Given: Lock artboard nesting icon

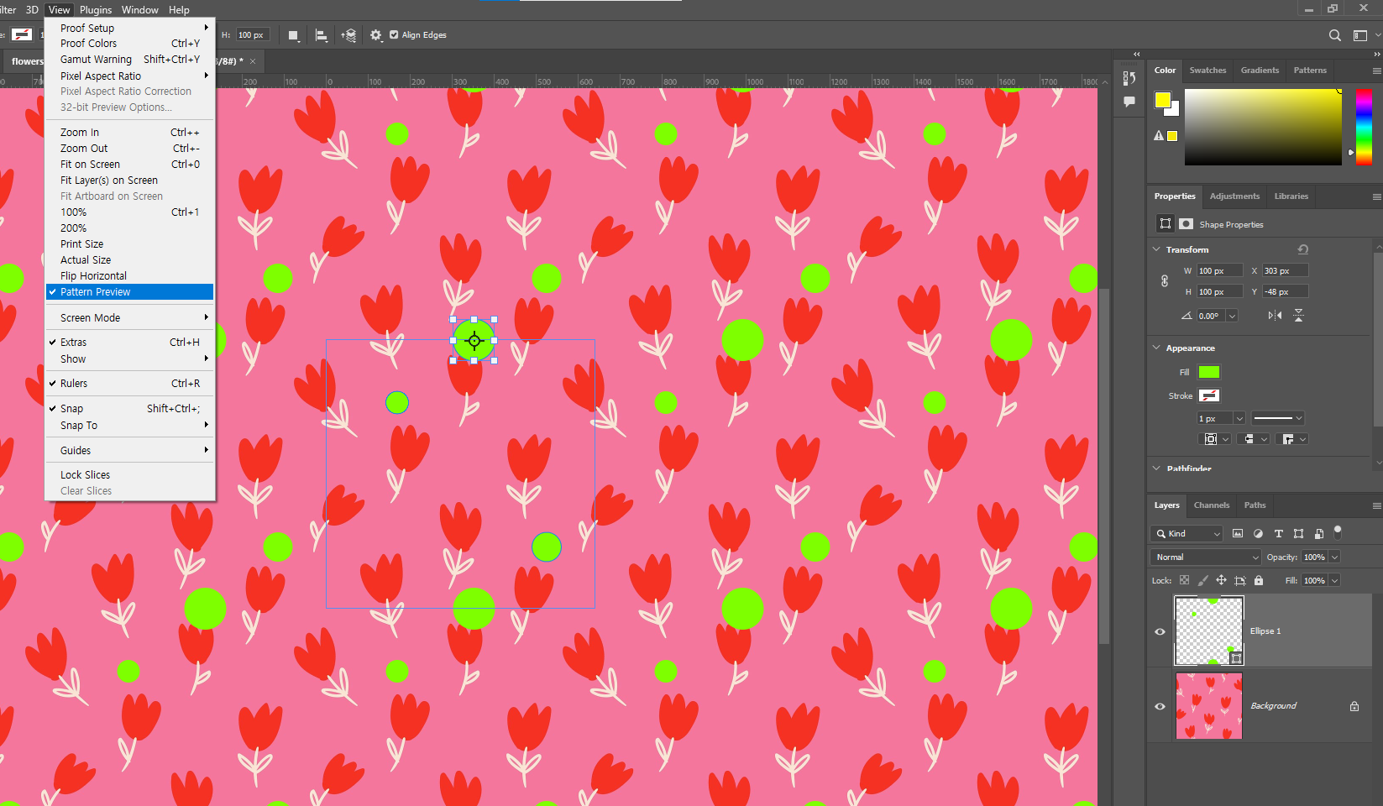Looking at the screenshot, I should (x=1239, y=580).
